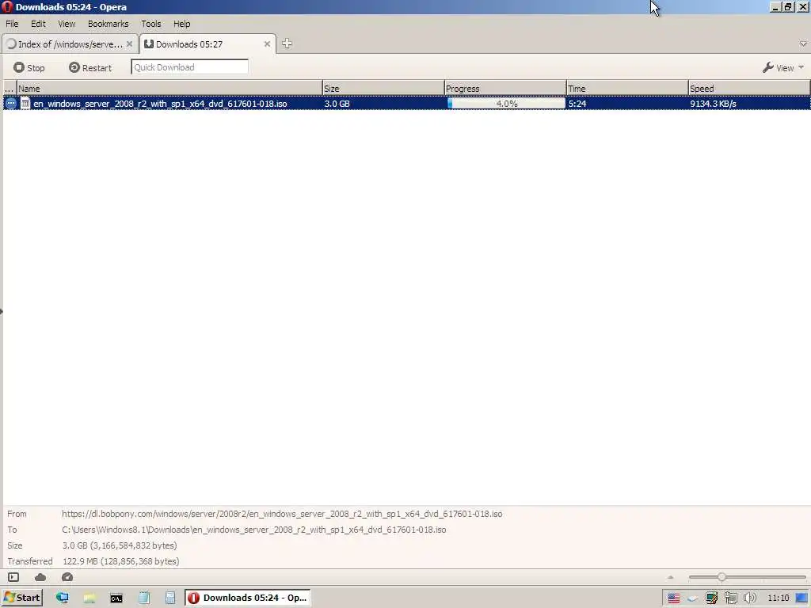Open the folder icon in quick launch
811x608 pixels.
[89, 598]
